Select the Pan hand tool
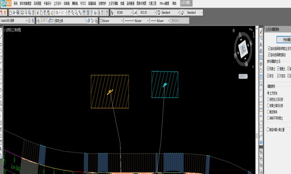The image size is (291, 174). point(69,13)
